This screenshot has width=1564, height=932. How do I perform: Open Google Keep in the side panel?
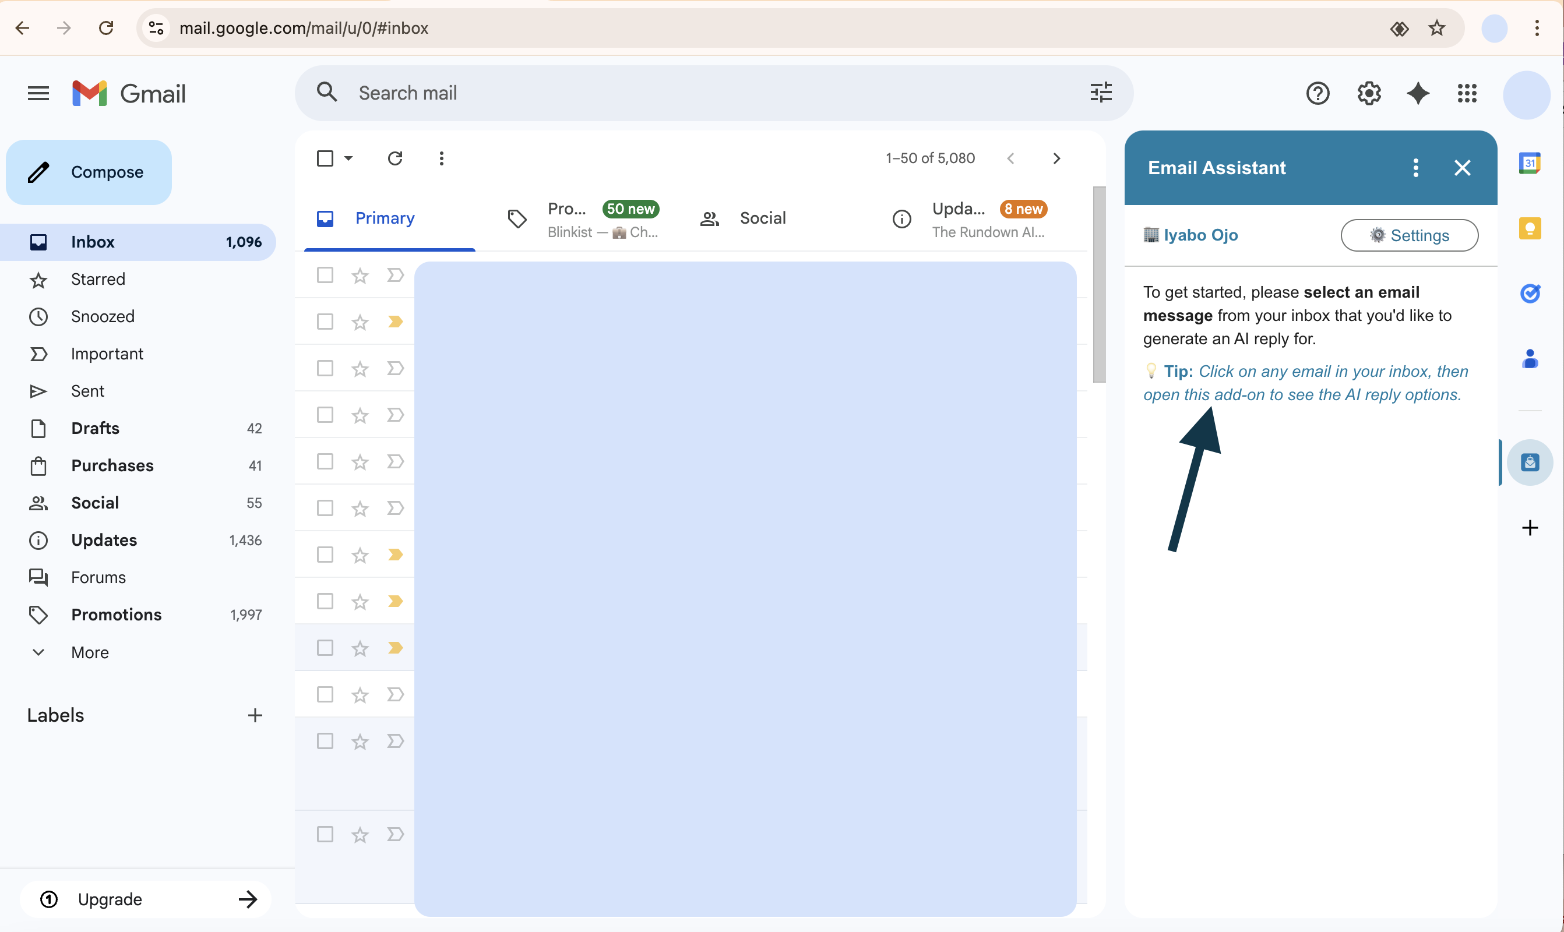tap(1531, 228)
